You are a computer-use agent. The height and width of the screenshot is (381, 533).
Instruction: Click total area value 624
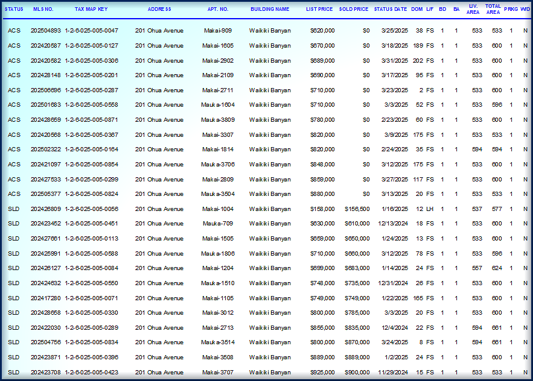tap(497, 268)
